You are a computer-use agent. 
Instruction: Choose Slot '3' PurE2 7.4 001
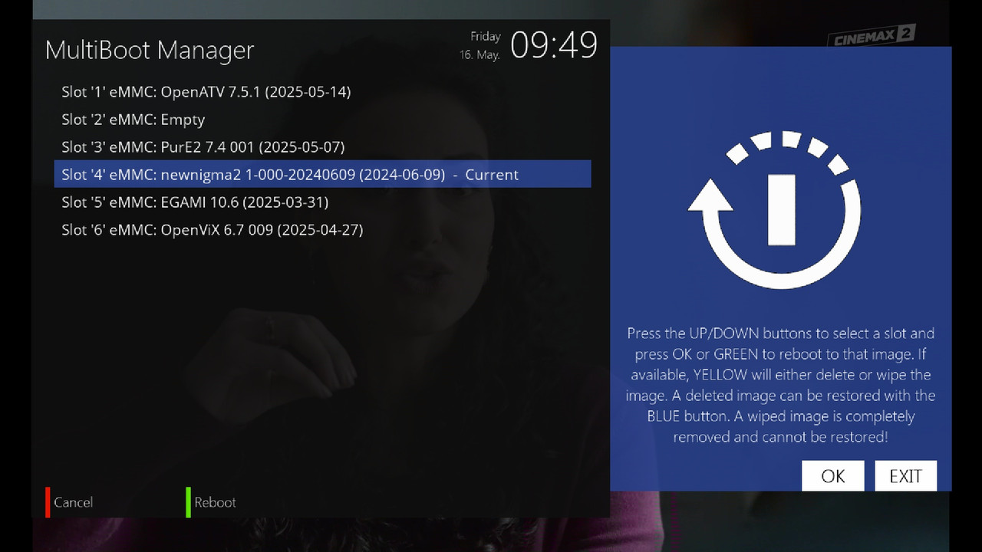point(322,147)
